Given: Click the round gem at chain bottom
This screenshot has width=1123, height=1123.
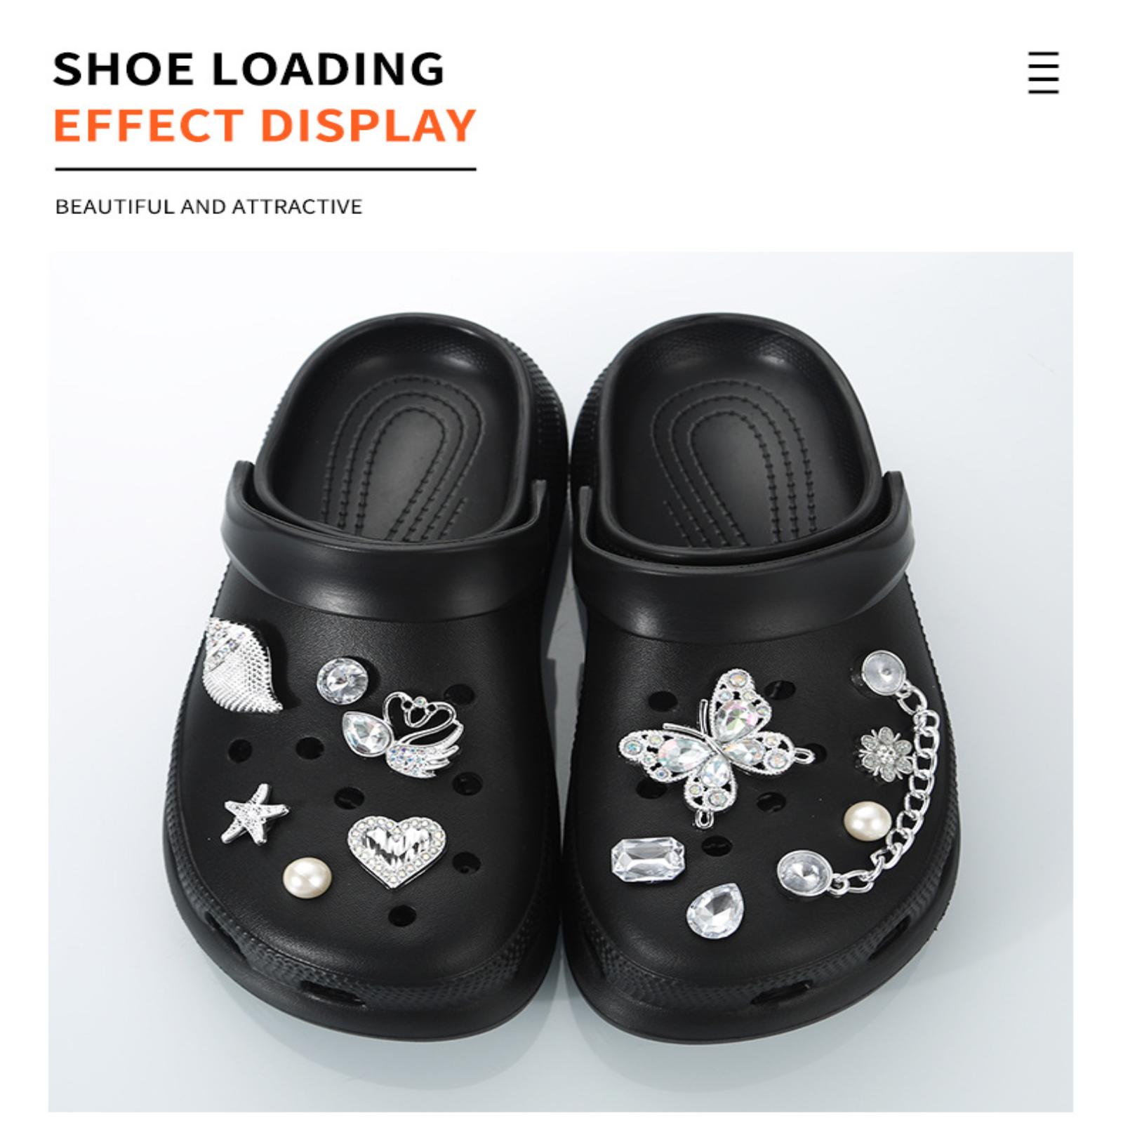Looking at the screenshot, I should pyautogui.click(x=805, y=873).
